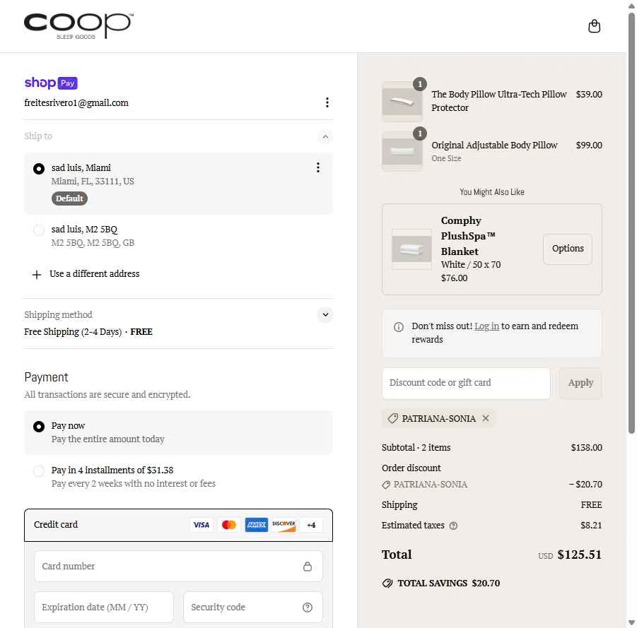Open Shop Pay account options menu
This screenshot has height=628, width=637.
point(327,102)
